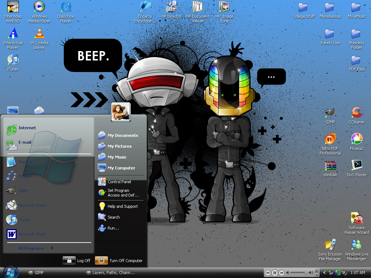Screen dimensions: 371x278
Task: Launch Sony Ericsson File Manager
Action: coord(330,250)
